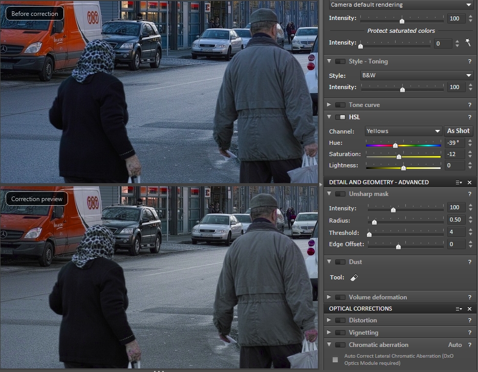
Task: Open the Style dropdown set to B&W
Action: [417, 75]
